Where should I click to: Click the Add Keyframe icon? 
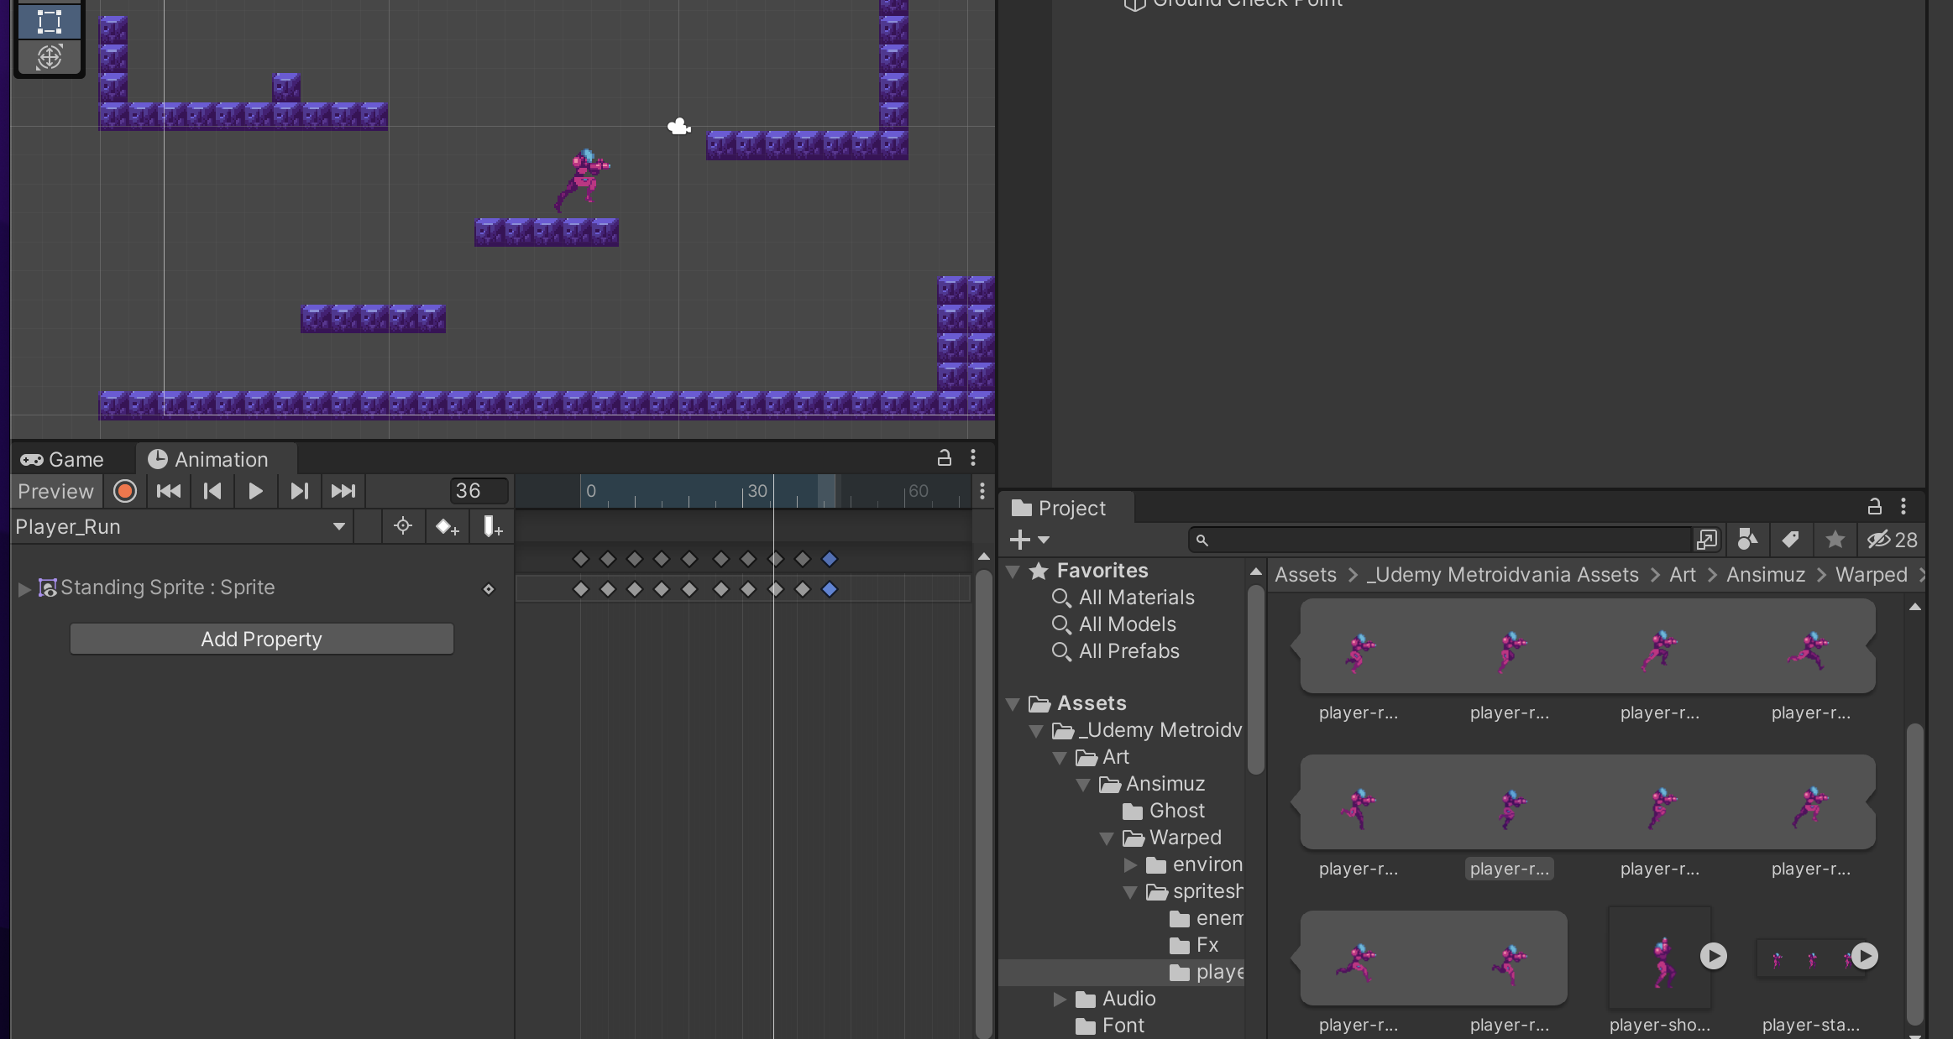pos(447,527)
